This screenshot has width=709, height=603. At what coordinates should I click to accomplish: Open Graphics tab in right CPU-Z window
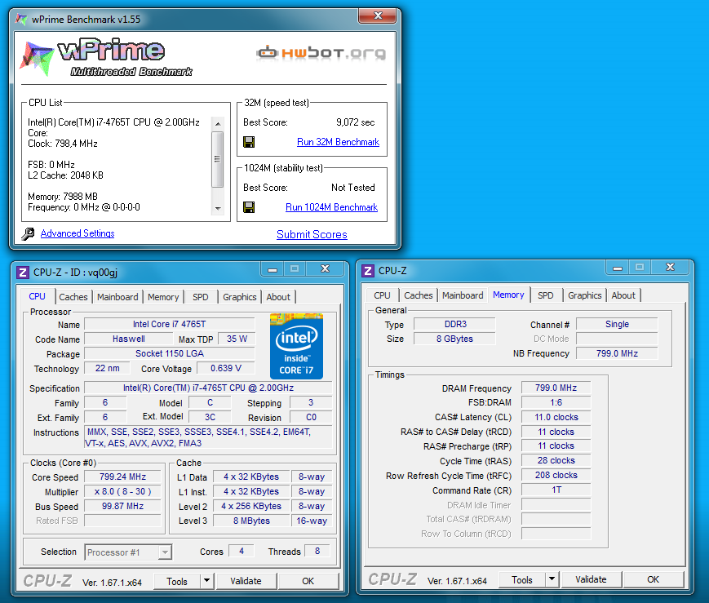(585, 295)
